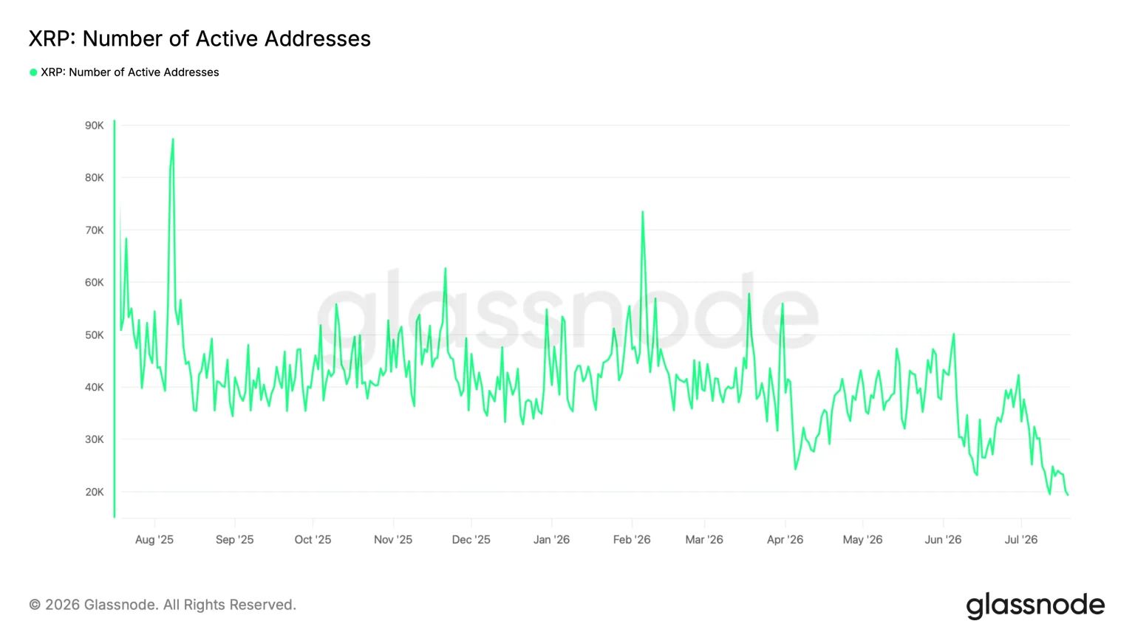
Task: Click the February 2026 spike near 73K
Action: (642, 212)
